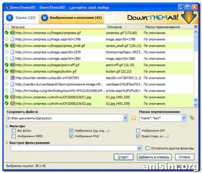The image size is (202, 173).
Task: Click the DownThemAll title bar app icon
Action: 7,7
